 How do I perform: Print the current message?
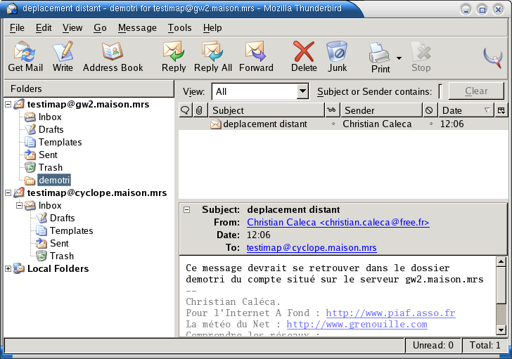pyautogui.click(x=380, y=57)
